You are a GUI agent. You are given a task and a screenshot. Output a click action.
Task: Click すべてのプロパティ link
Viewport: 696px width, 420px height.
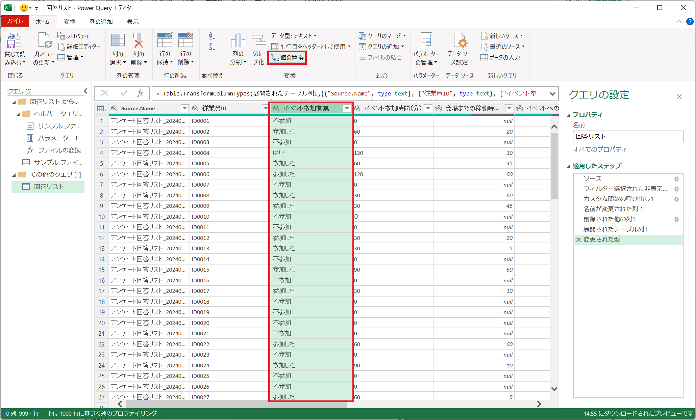(600, 149)
